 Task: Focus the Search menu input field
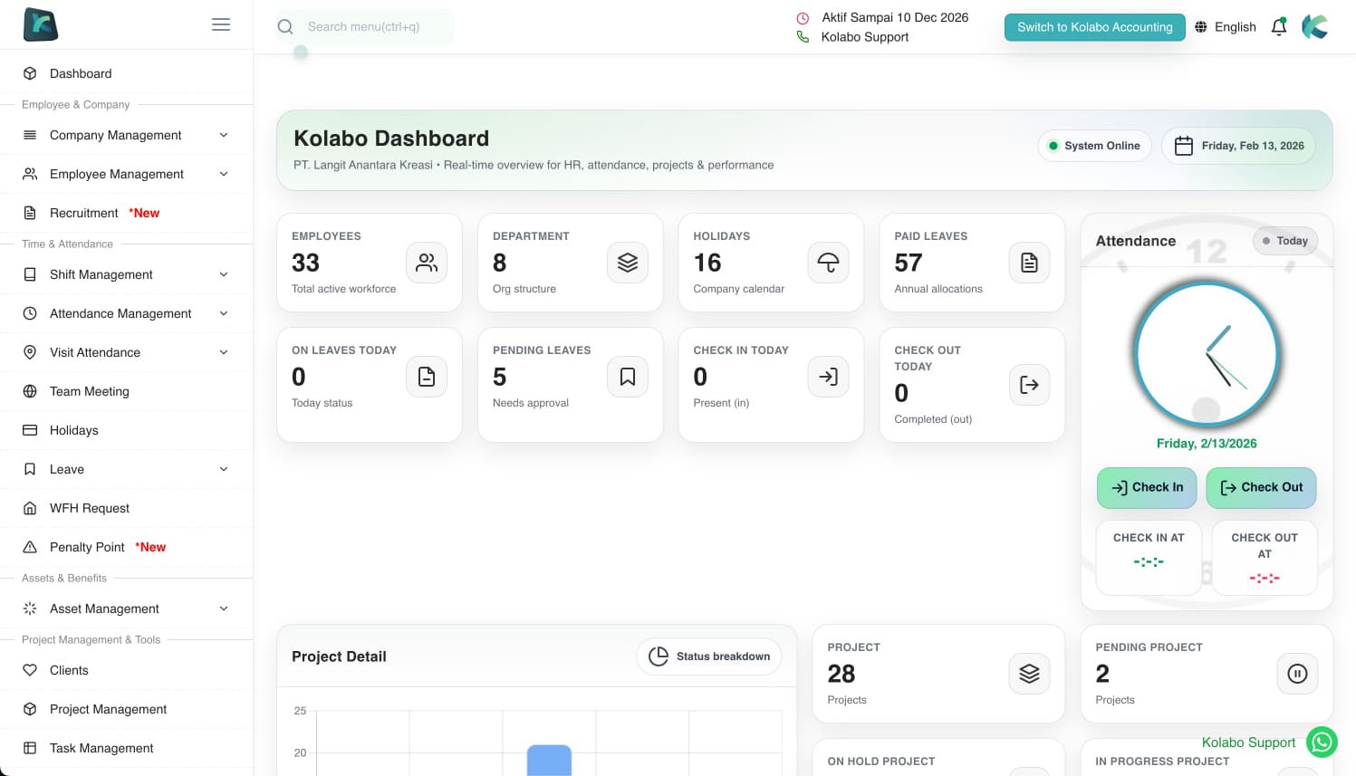376,27
